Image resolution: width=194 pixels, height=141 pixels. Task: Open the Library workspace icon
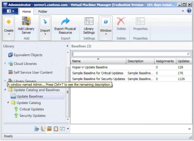point(49,129)
